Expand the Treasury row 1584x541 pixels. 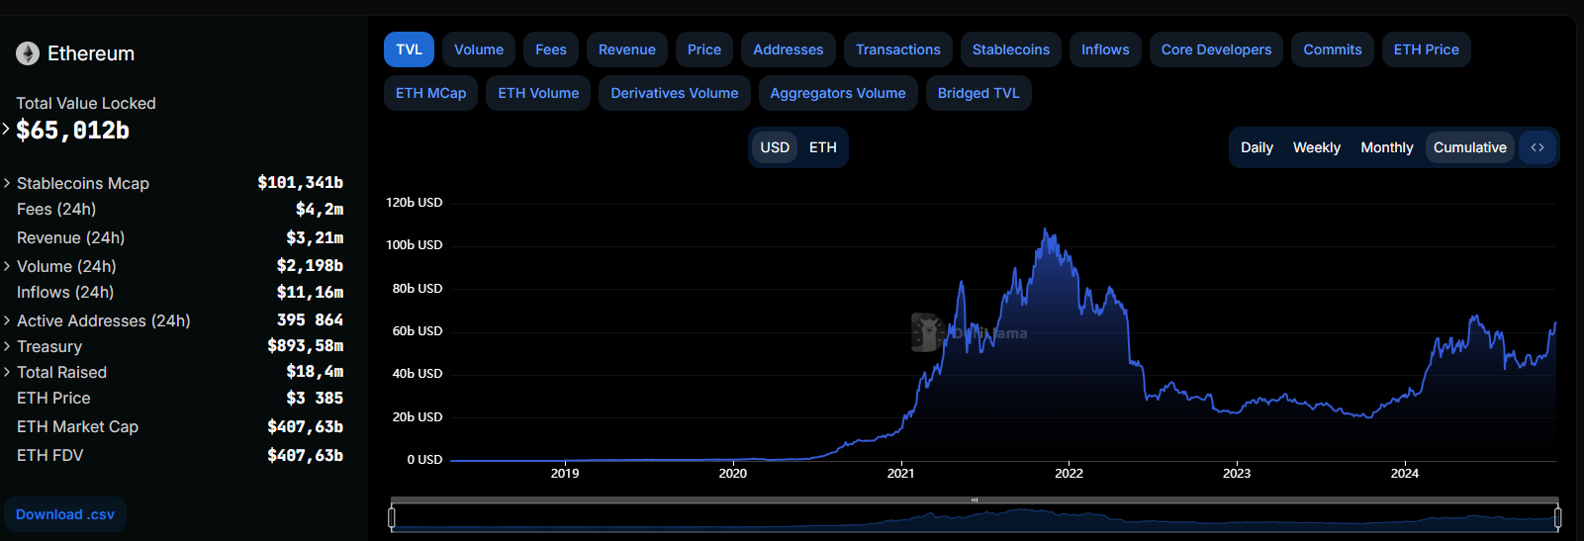7,346
